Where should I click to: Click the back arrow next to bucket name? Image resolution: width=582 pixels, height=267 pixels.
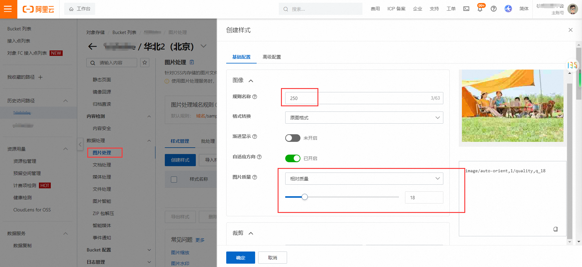point(92,46)
